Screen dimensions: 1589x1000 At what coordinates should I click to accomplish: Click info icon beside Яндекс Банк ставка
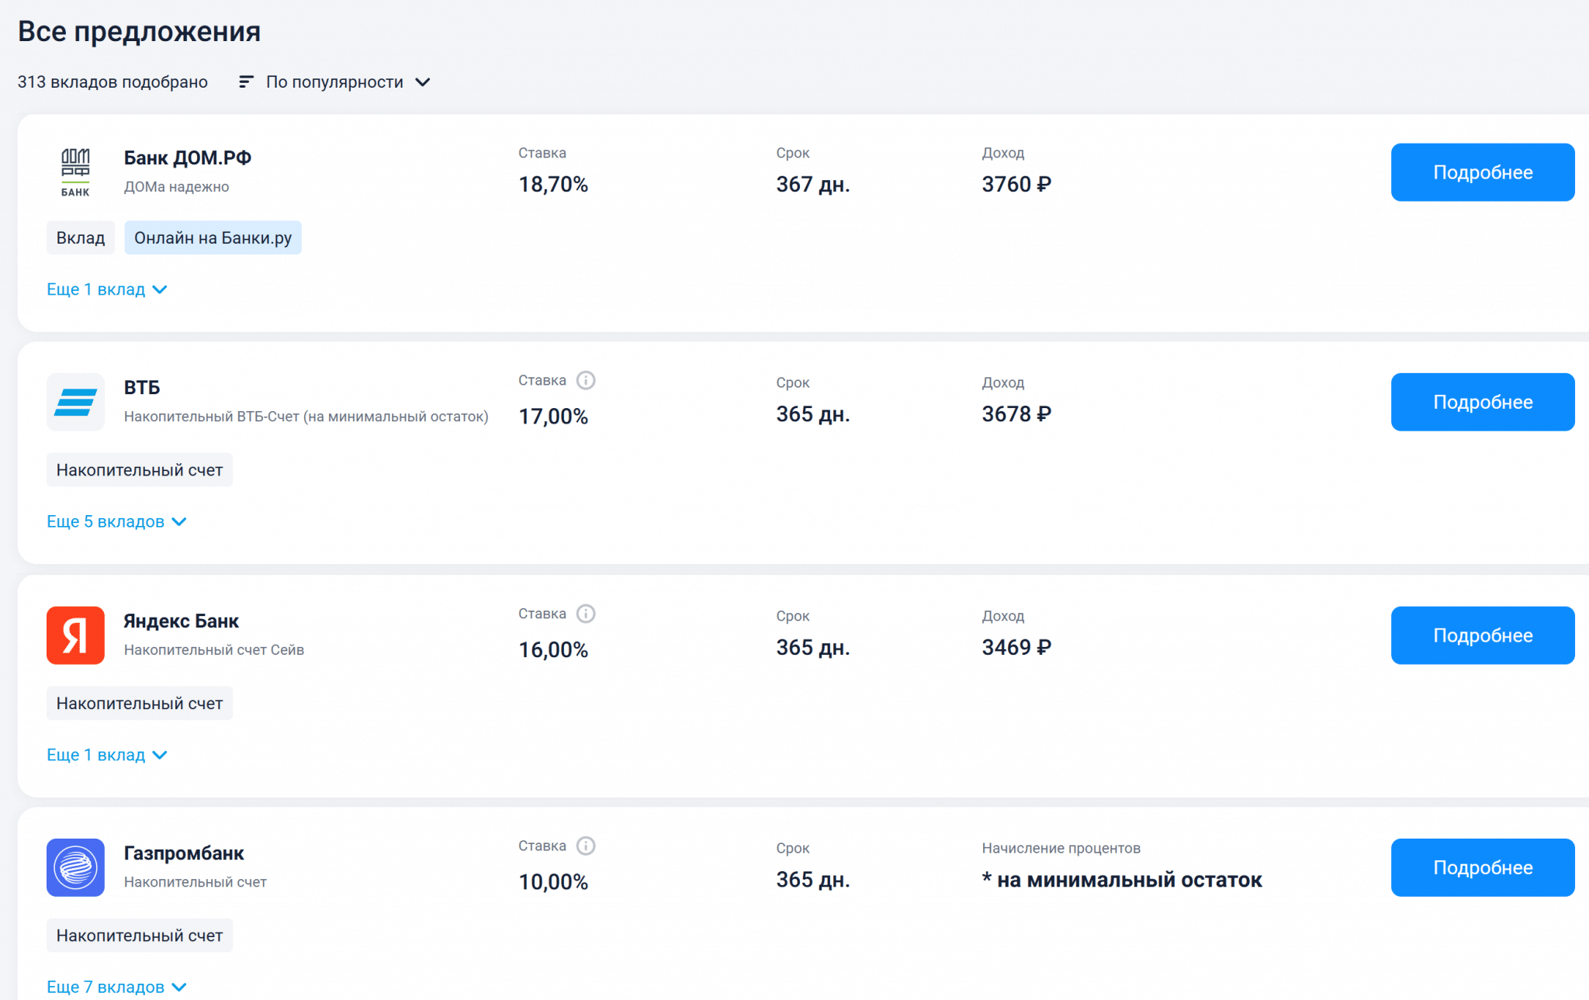click(586, 614)
